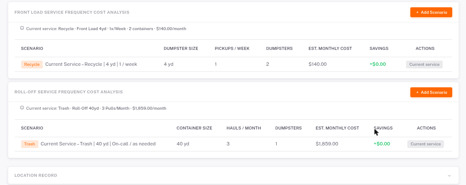466x185 pixels.
Task: Expand the Location Record chevron
Action: 449,176
